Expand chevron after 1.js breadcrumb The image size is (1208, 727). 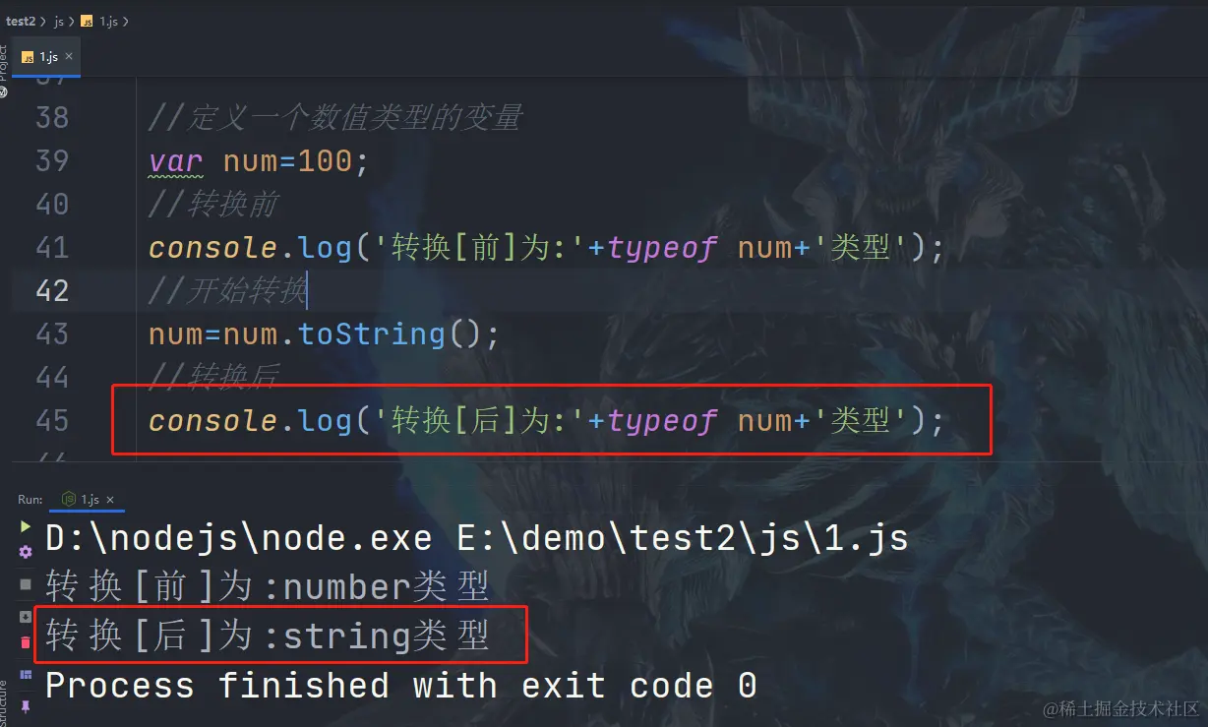click(x=126, y=22)
